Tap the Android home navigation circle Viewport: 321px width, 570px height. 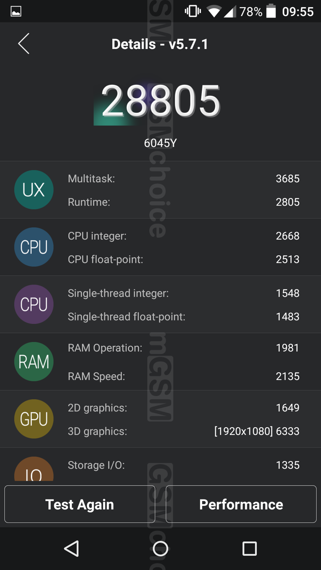click(160, 548)
